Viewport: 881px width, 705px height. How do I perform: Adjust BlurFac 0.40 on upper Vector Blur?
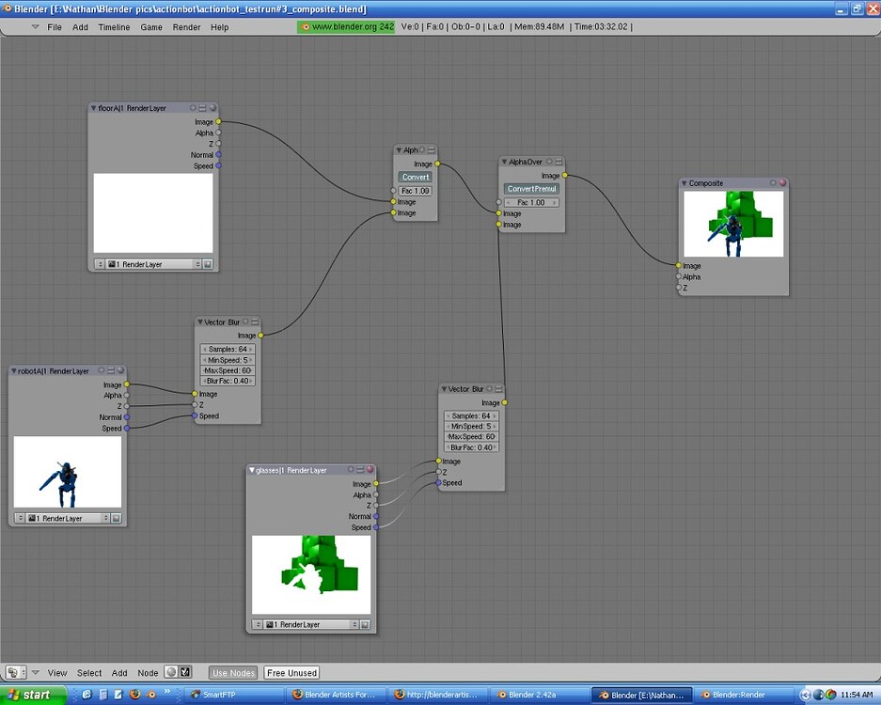[228, 381]
